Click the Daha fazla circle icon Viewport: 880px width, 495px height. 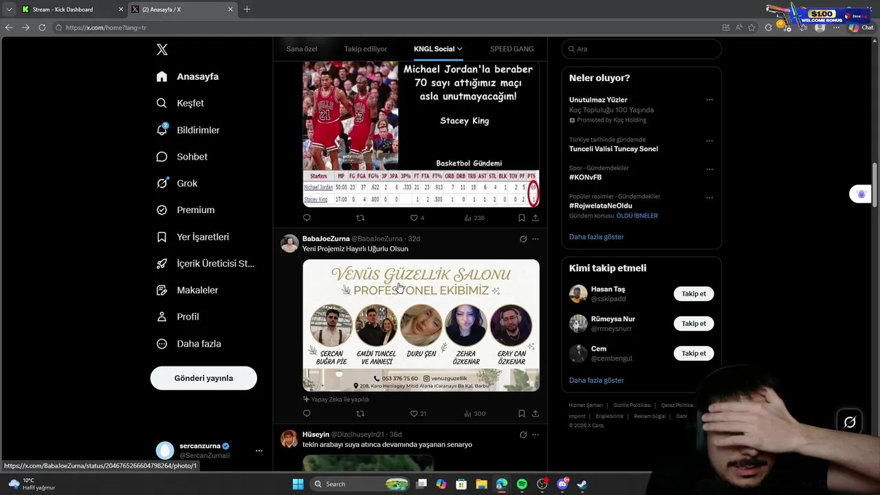(x=162, y=344)
